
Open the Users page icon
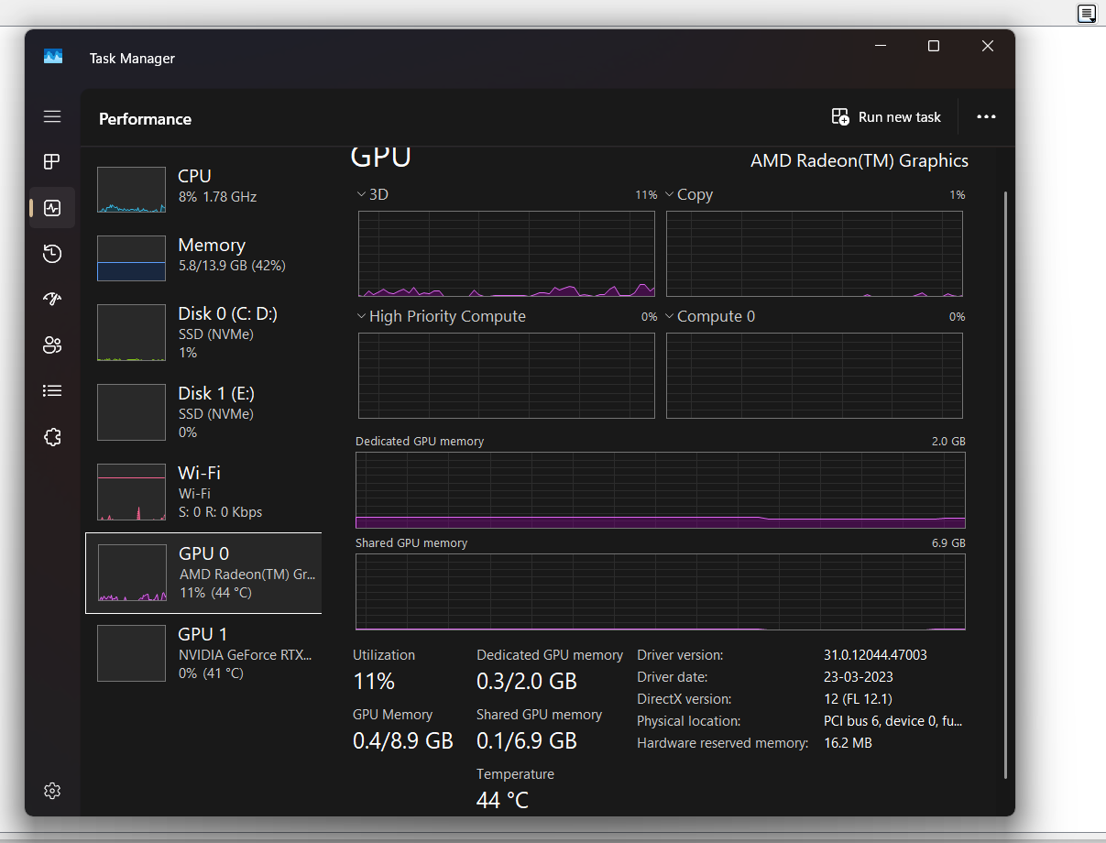[52, 345]
